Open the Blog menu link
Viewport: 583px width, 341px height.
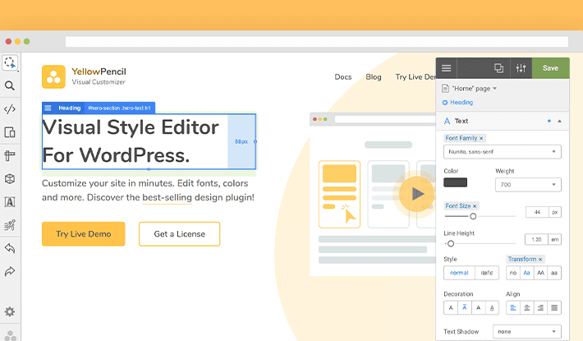click(374, 77)
